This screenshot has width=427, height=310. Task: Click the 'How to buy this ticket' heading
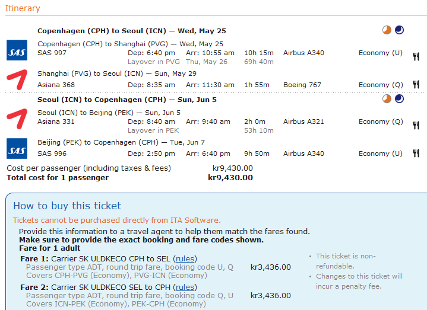point(67,206)
